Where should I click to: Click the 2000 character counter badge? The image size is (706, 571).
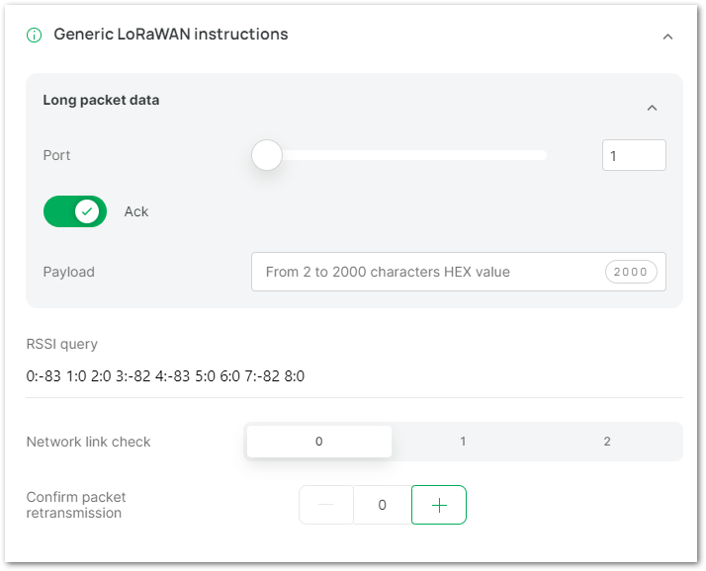631,272
